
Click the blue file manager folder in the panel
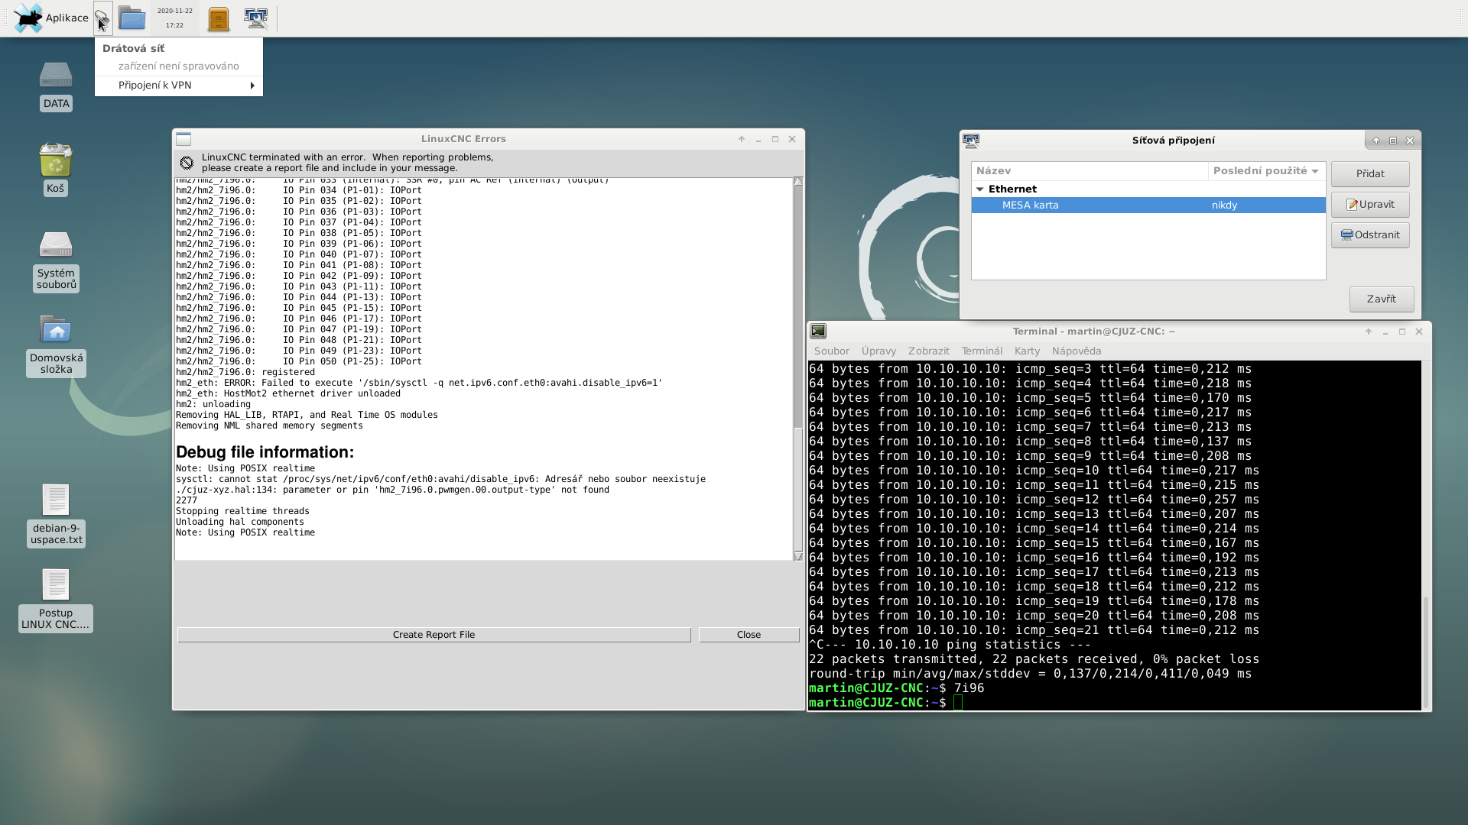(x=132, y=18)
